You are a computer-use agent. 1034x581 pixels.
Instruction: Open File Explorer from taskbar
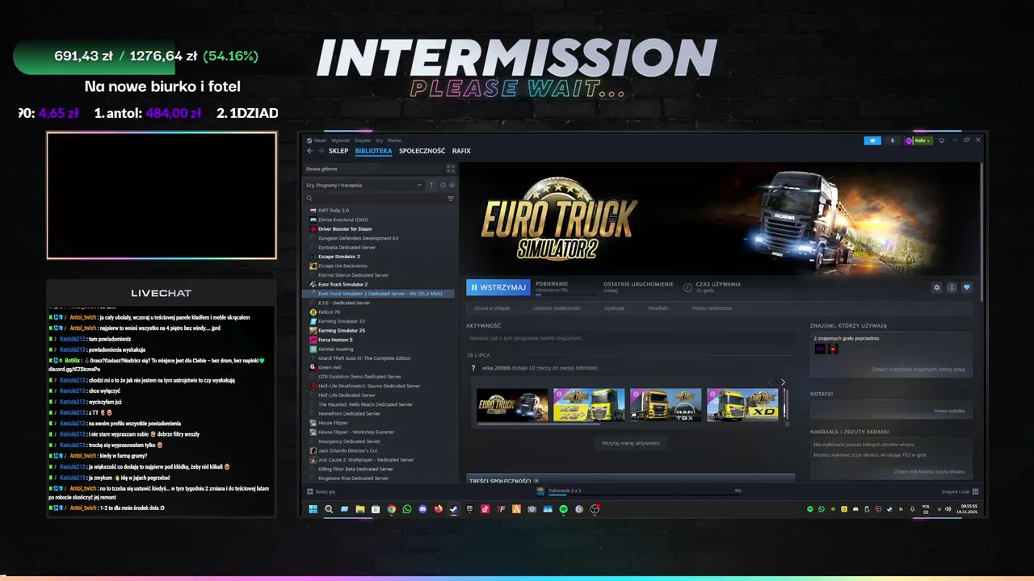point(360,509)
